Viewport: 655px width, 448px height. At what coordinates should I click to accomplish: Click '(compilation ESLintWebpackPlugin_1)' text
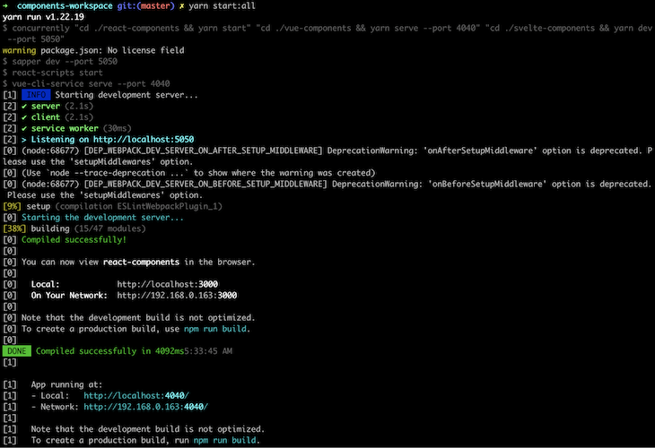(x=139, y=206)
